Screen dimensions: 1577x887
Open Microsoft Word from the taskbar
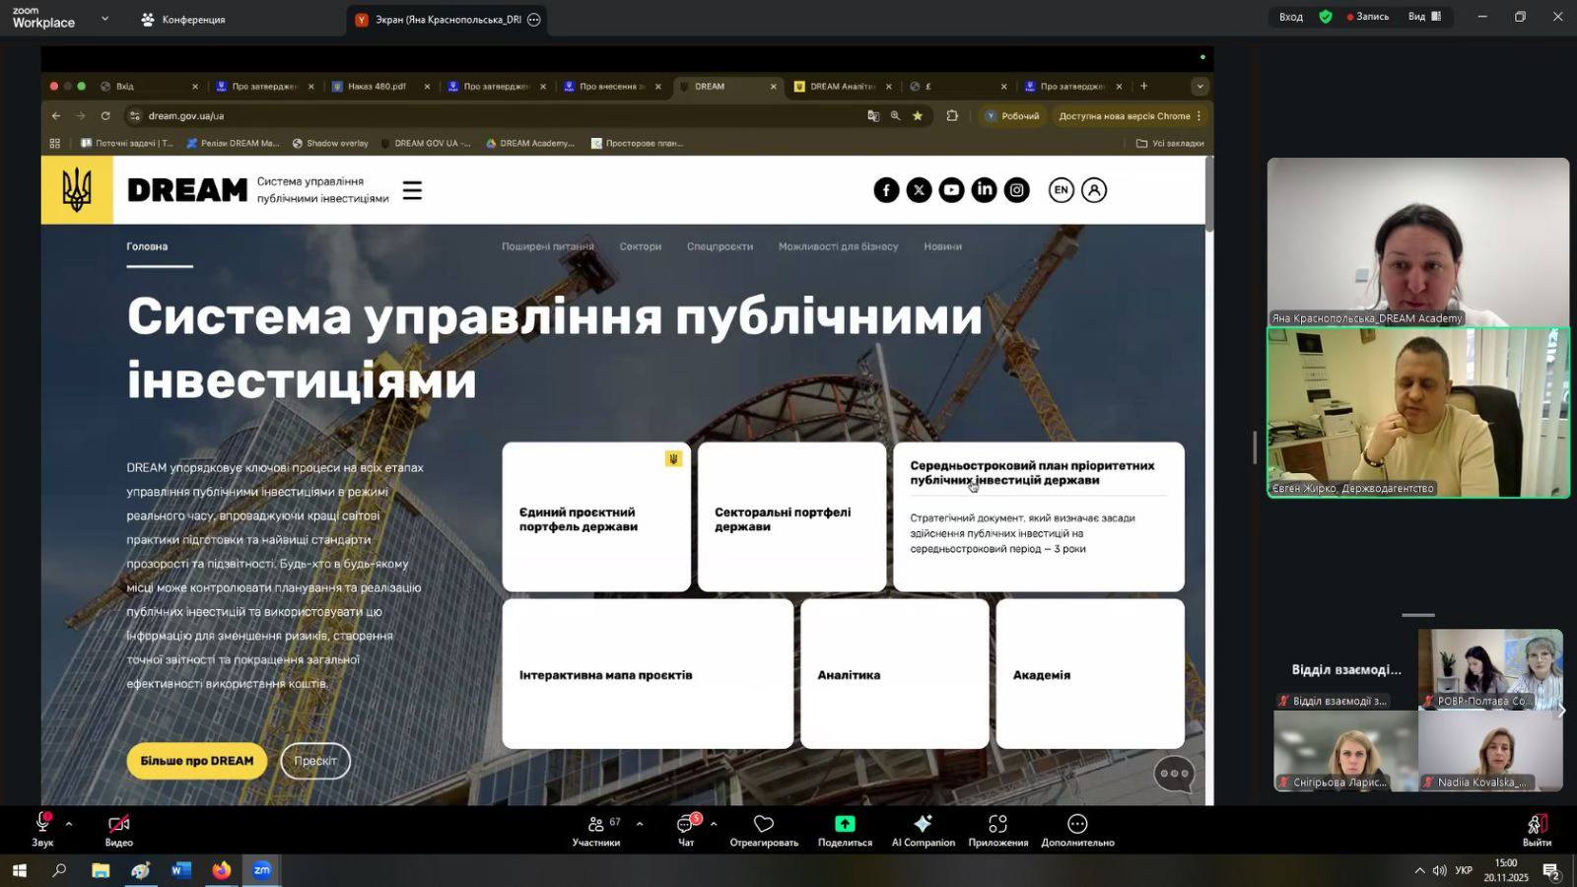(180, 870)
